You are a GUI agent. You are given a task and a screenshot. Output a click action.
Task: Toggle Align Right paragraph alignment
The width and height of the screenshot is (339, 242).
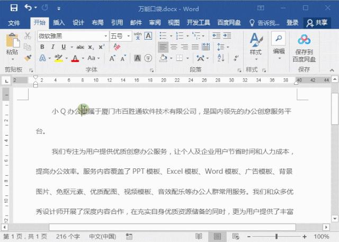pos(184,47)
